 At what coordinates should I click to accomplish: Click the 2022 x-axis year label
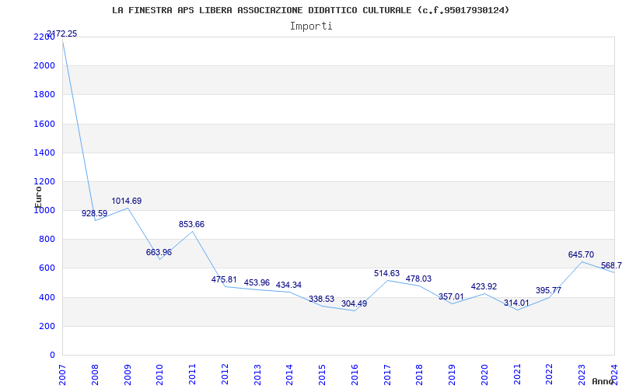click(x=550, y=375)
